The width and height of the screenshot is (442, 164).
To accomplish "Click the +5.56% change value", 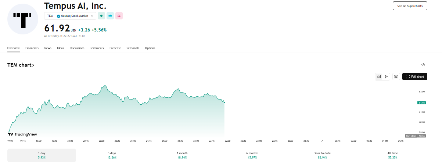I will (99, 30).
